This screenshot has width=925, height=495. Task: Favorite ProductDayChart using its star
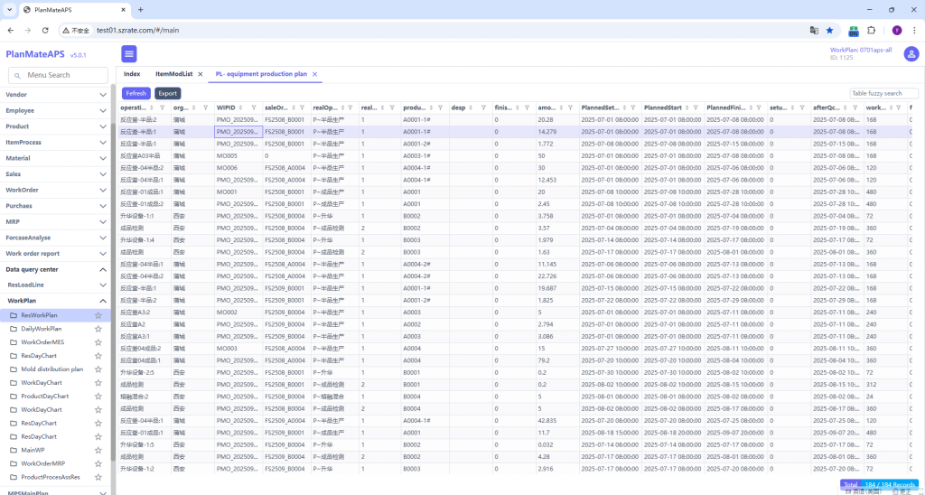[x=98, y=396]
